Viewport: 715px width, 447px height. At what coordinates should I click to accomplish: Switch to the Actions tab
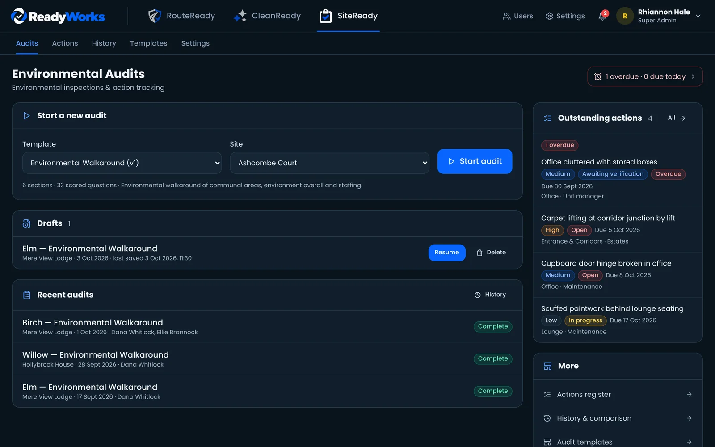[65, 43]
